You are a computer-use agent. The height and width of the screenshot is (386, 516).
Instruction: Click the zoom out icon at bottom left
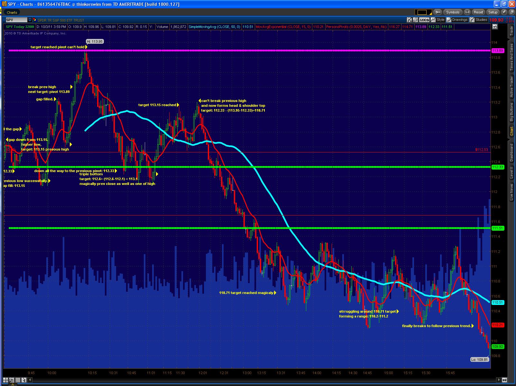coord(18,380)
